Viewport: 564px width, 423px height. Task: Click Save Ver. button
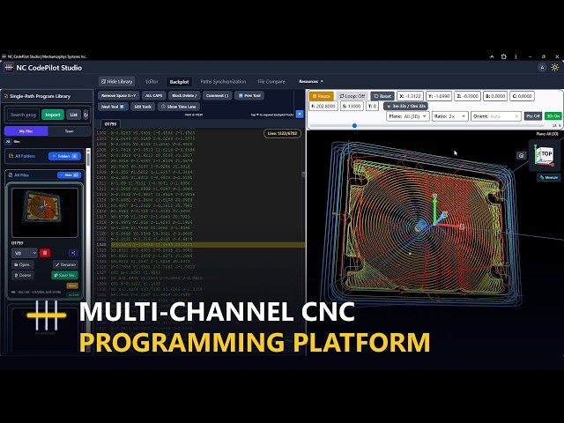tap(64, 276)
